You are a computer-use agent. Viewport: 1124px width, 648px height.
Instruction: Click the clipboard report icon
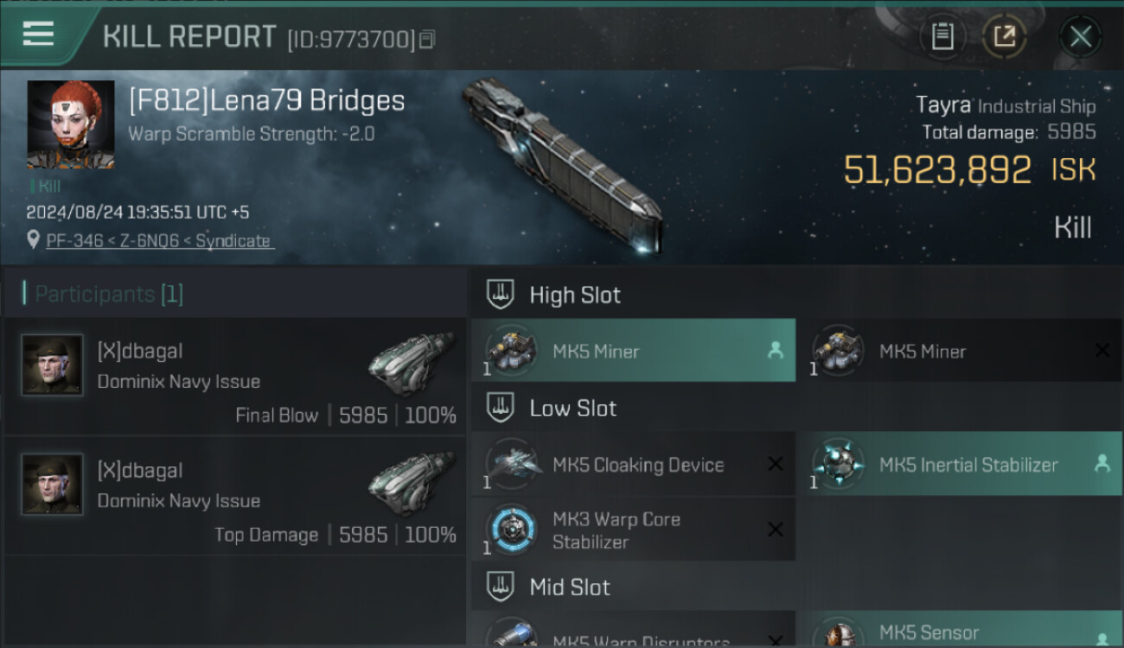[x=942, y=36]
